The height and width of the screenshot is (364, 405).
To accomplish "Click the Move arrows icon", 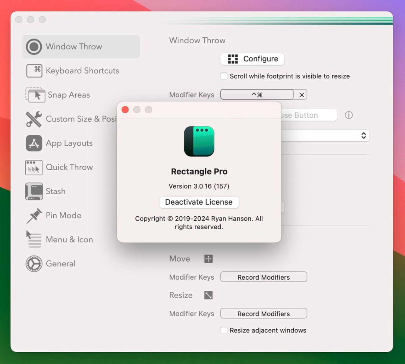I will (208, 259).
